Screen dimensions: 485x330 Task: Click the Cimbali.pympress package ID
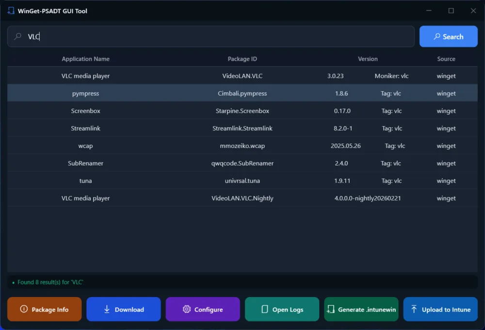[x=242, y=93]
